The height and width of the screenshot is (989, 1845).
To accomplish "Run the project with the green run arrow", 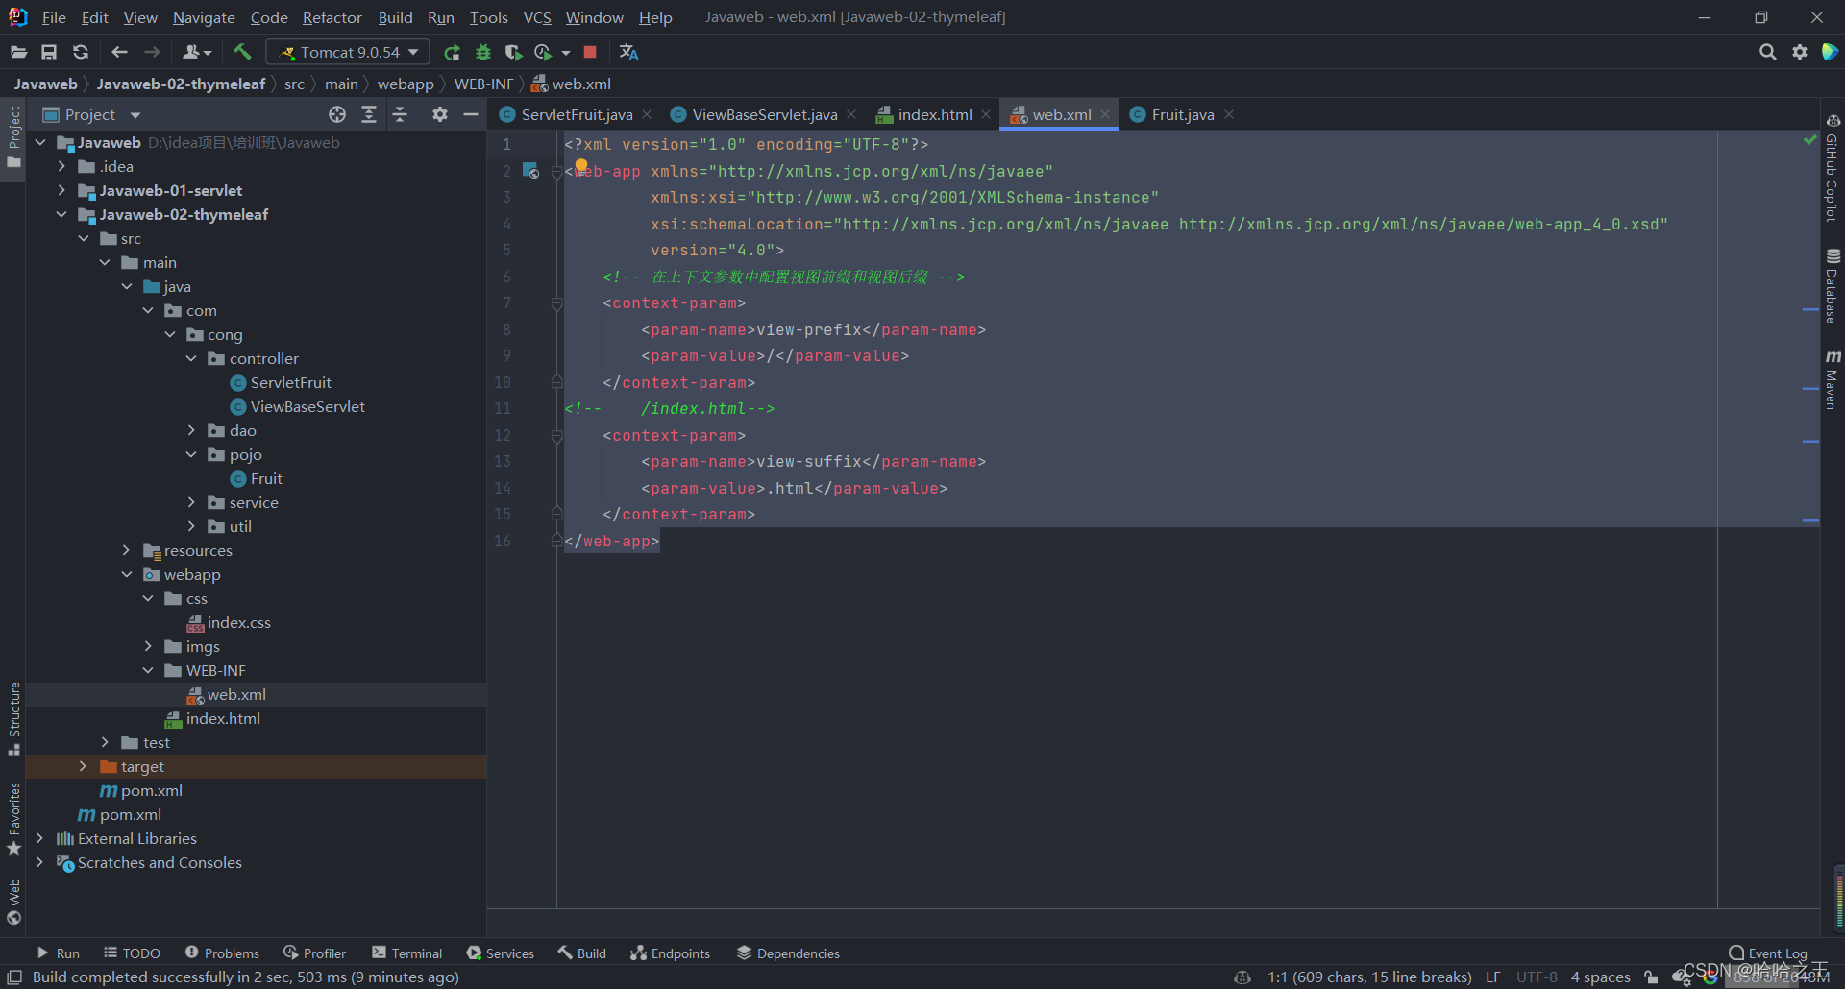I will 452,52.
